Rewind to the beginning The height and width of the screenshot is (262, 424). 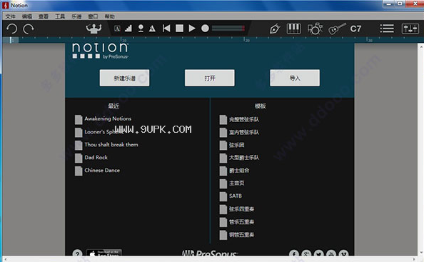[x=166, y=28]
